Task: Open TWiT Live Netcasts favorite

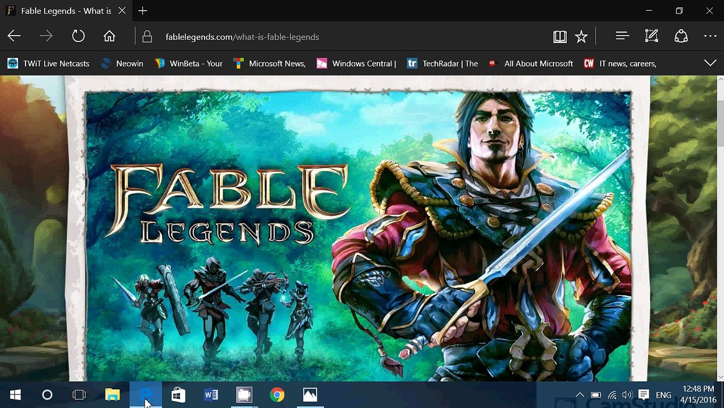Action: (49, 63)
